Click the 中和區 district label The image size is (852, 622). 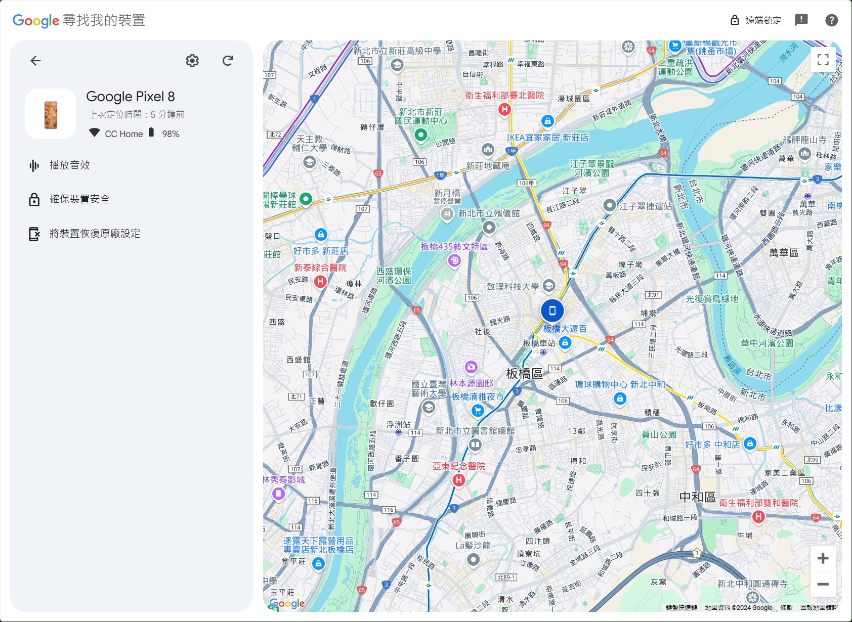tap(698, 497)
